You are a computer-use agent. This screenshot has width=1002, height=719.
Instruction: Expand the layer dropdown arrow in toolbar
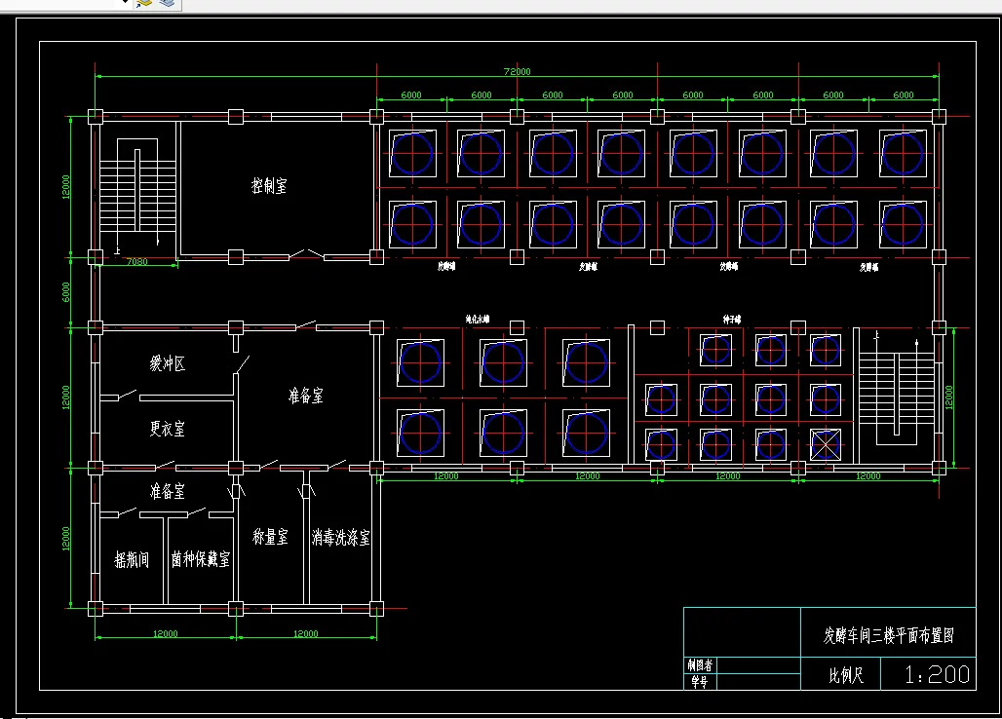coord(124,3)
